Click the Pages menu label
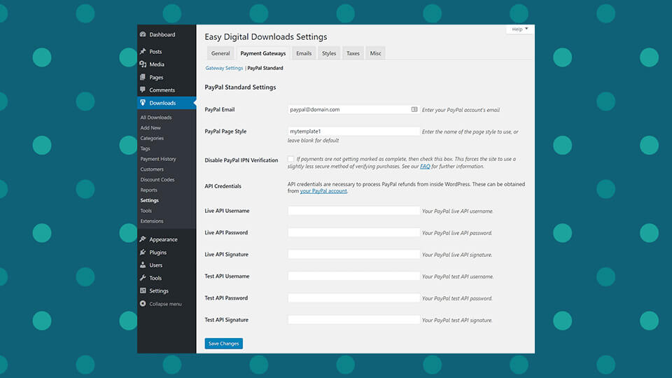Viewport: 672px width, 378px height. tap(156, 77)
